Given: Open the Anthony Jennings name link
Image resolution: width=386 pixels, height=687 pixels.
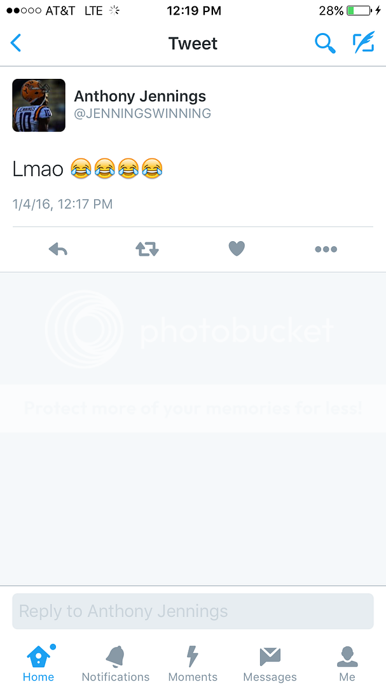Looking at the screenshot, I should coord(140,96).
